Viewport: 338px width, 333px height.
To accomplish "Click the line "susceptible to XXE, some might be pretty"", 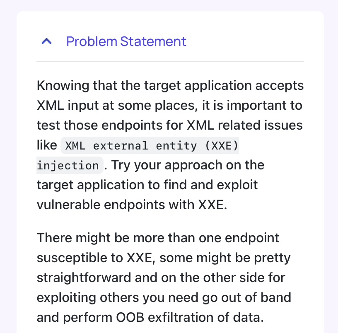I will coord(164,258).
